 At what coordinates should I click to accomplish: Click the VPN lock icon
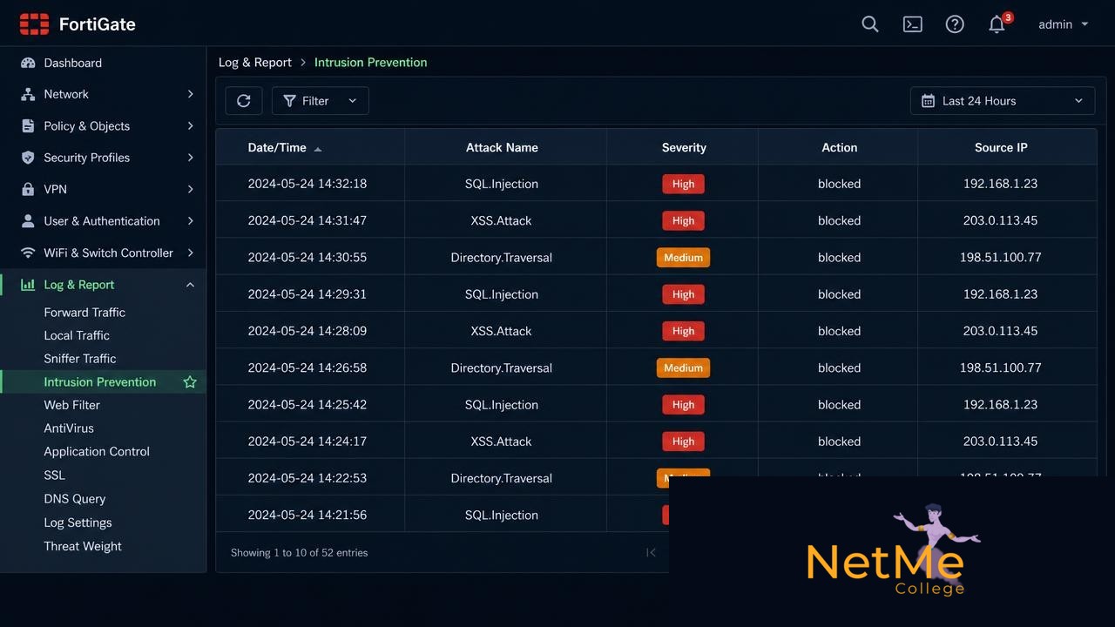point(28,189)
